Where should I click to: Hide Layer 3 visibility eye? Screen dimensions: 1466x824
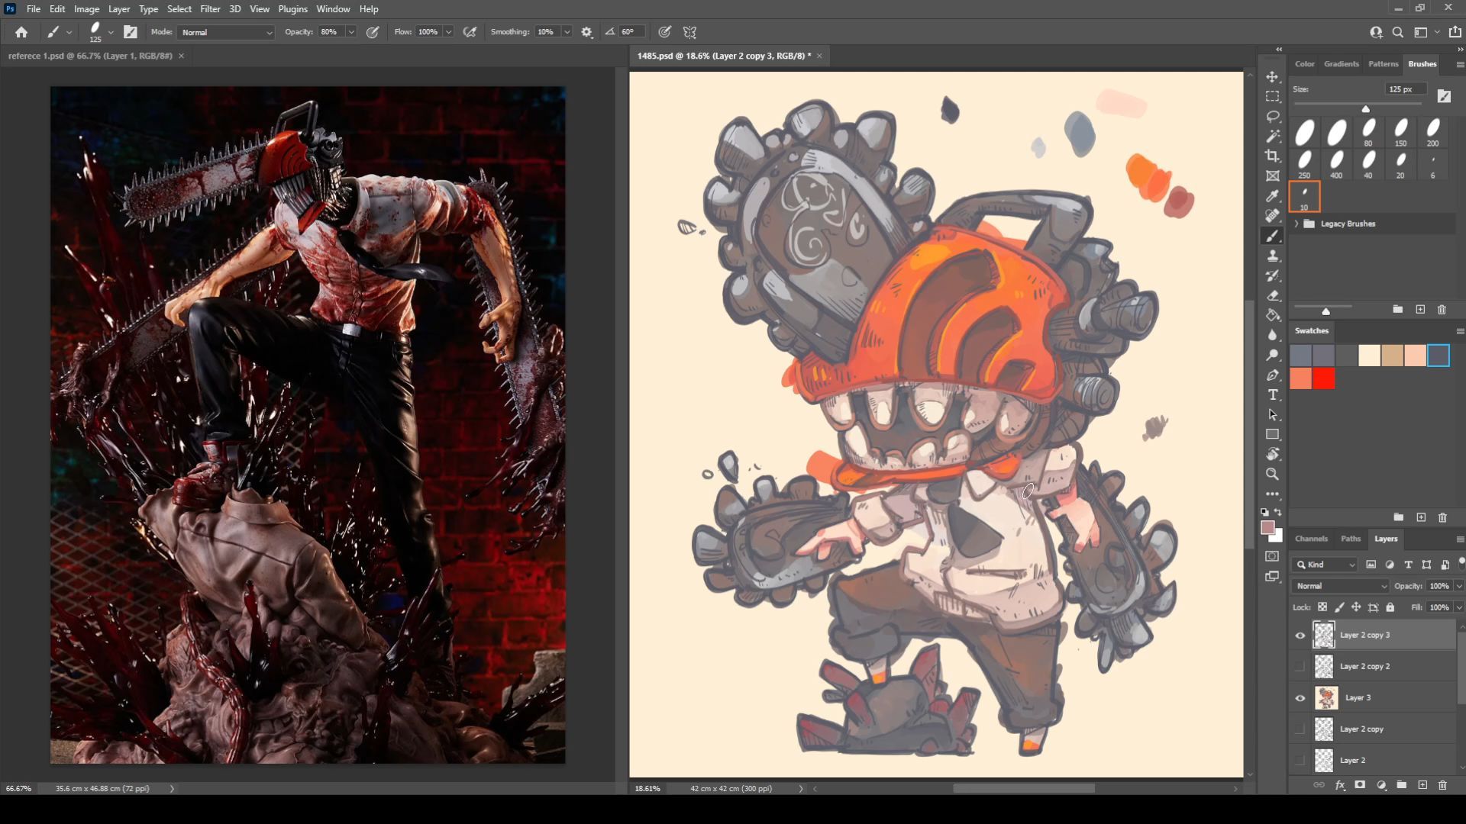coord(1300,697)
